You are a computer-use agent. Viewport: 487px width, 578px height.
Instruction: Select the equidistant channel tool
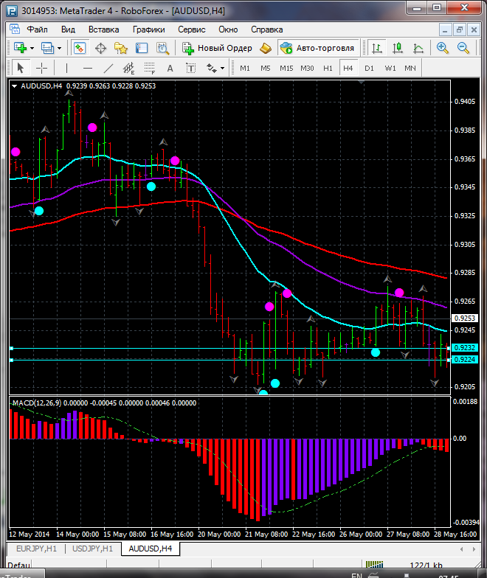pyautogui.click(x=128, y=68)
